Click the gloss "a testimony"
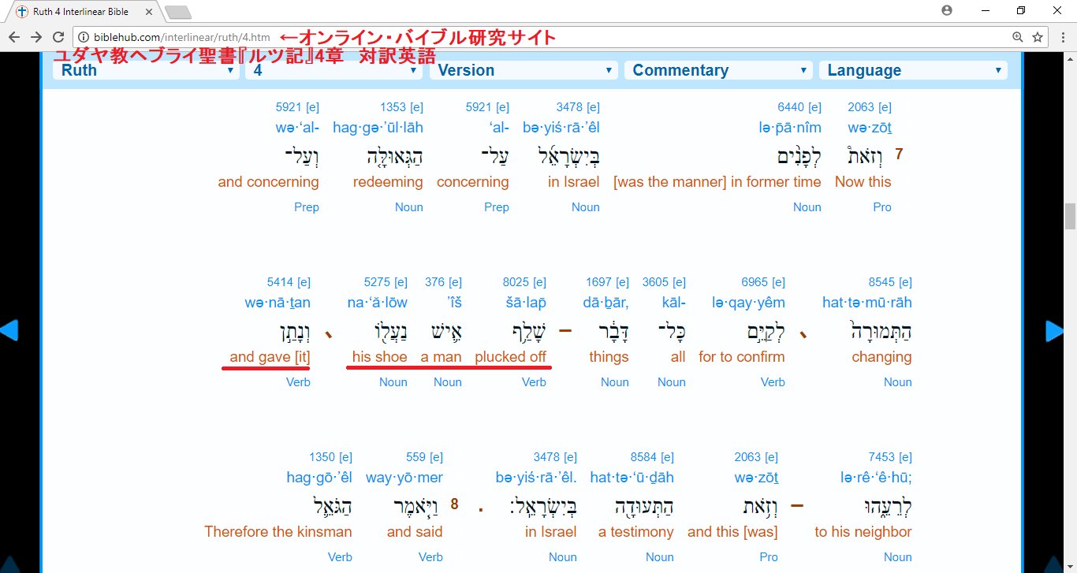Image resolution: width=1077 pixels, height=573 pixels. pyautogui.click(x=636, y=532)
